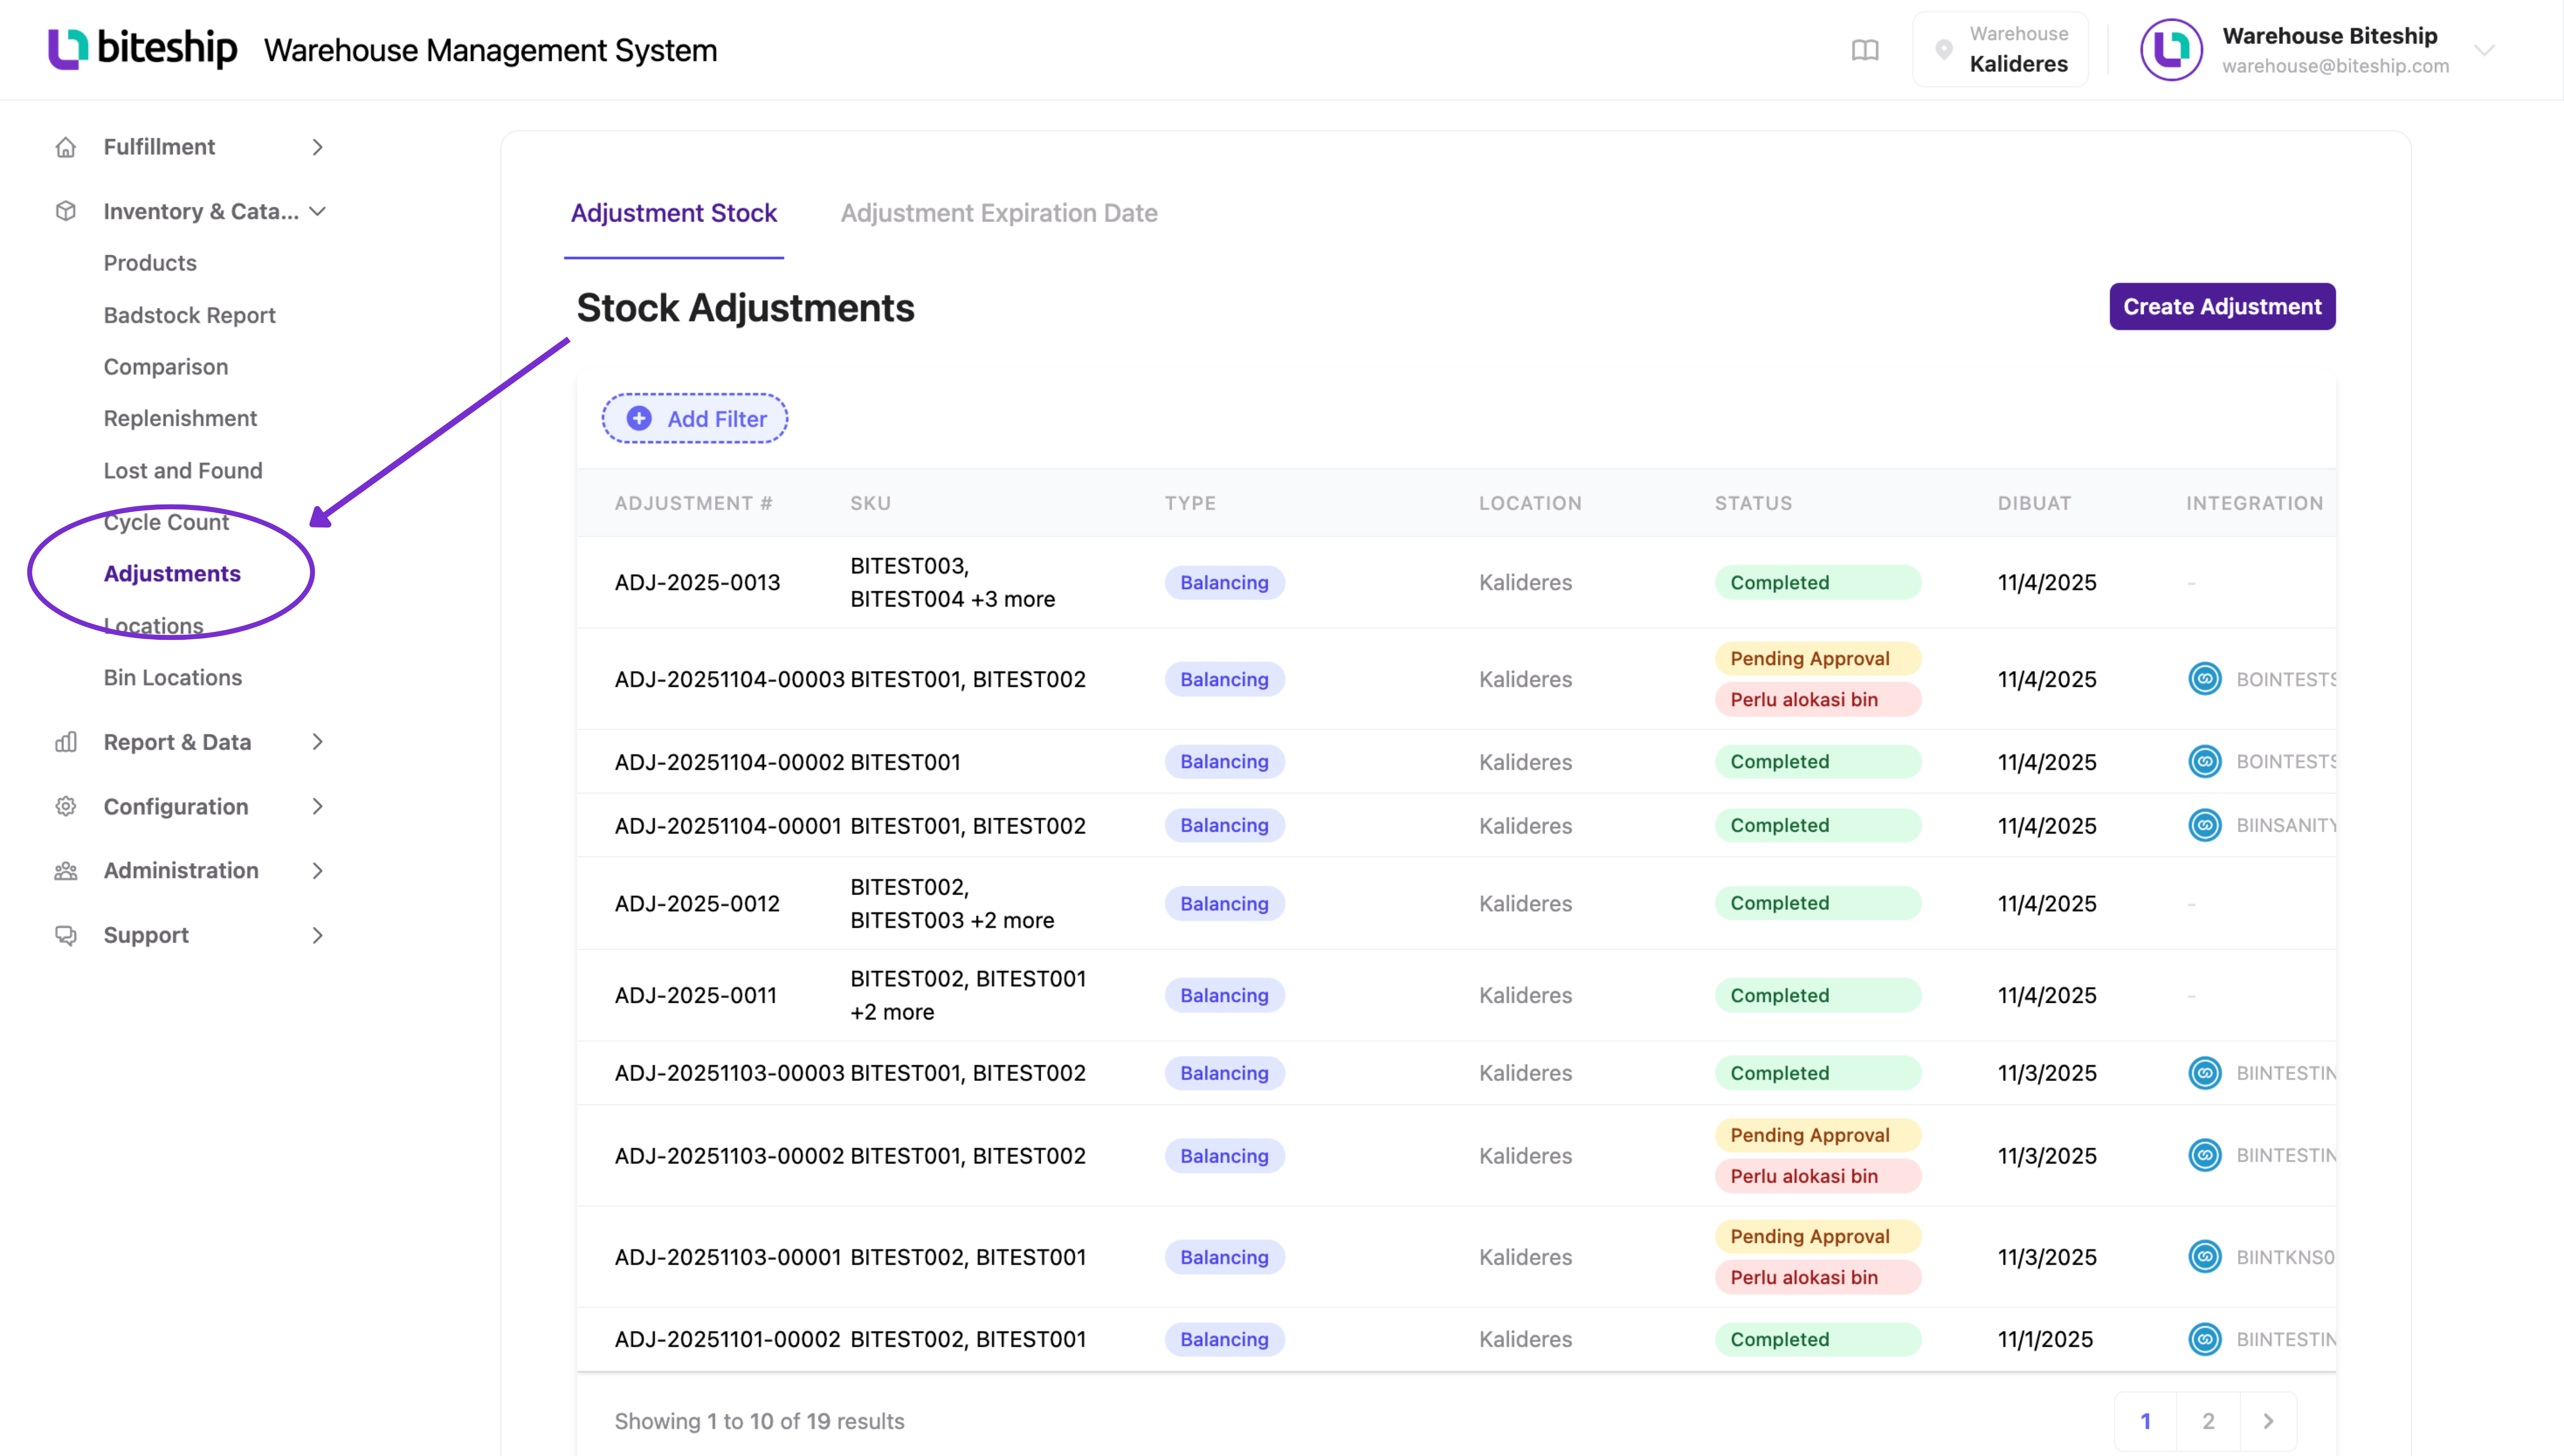Click Balancing tag on ADJ-2025-0013 row
Viewport: 2564px width, 1456px height.
(1225, 583)
